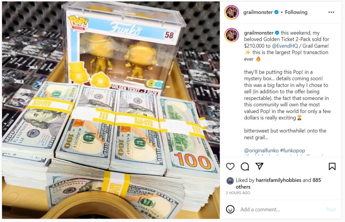
Task: Open the #funkopop hashtag
Action: click(292, 151)
